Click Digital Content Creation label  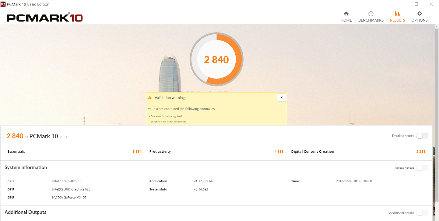click(x=313, y=152)
